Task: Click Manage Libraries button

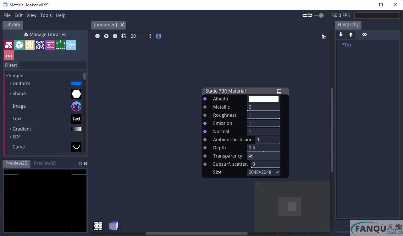Action: pyautogui.click(x=45, y=35)
